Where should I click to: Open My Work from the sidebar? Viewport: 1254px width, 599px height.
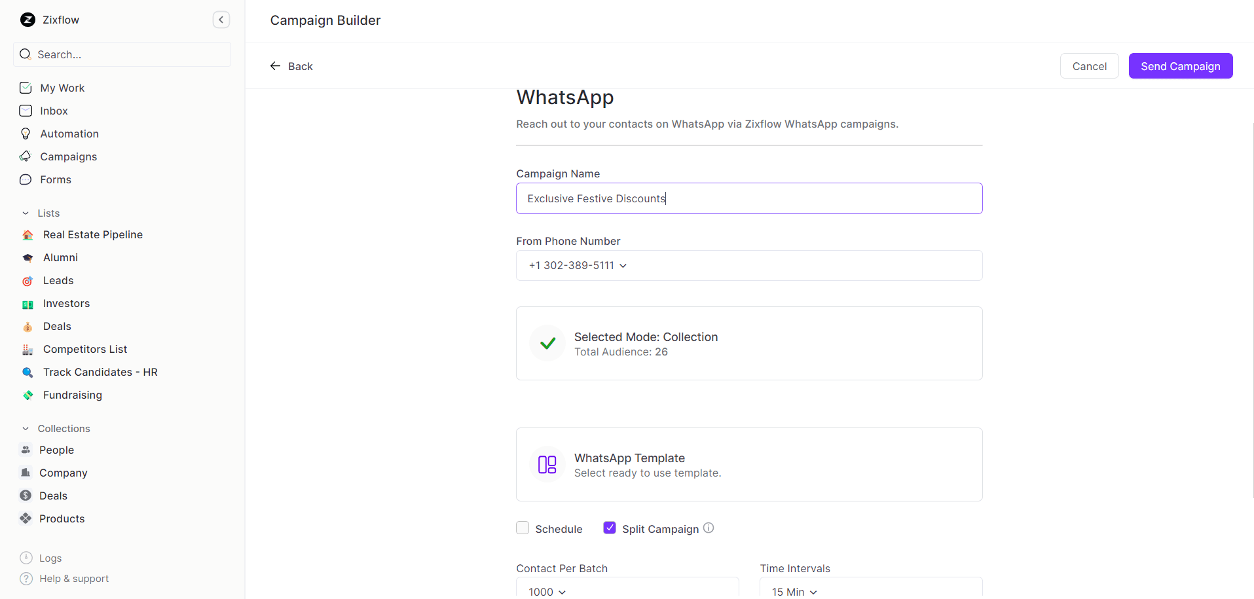(62, 88)
